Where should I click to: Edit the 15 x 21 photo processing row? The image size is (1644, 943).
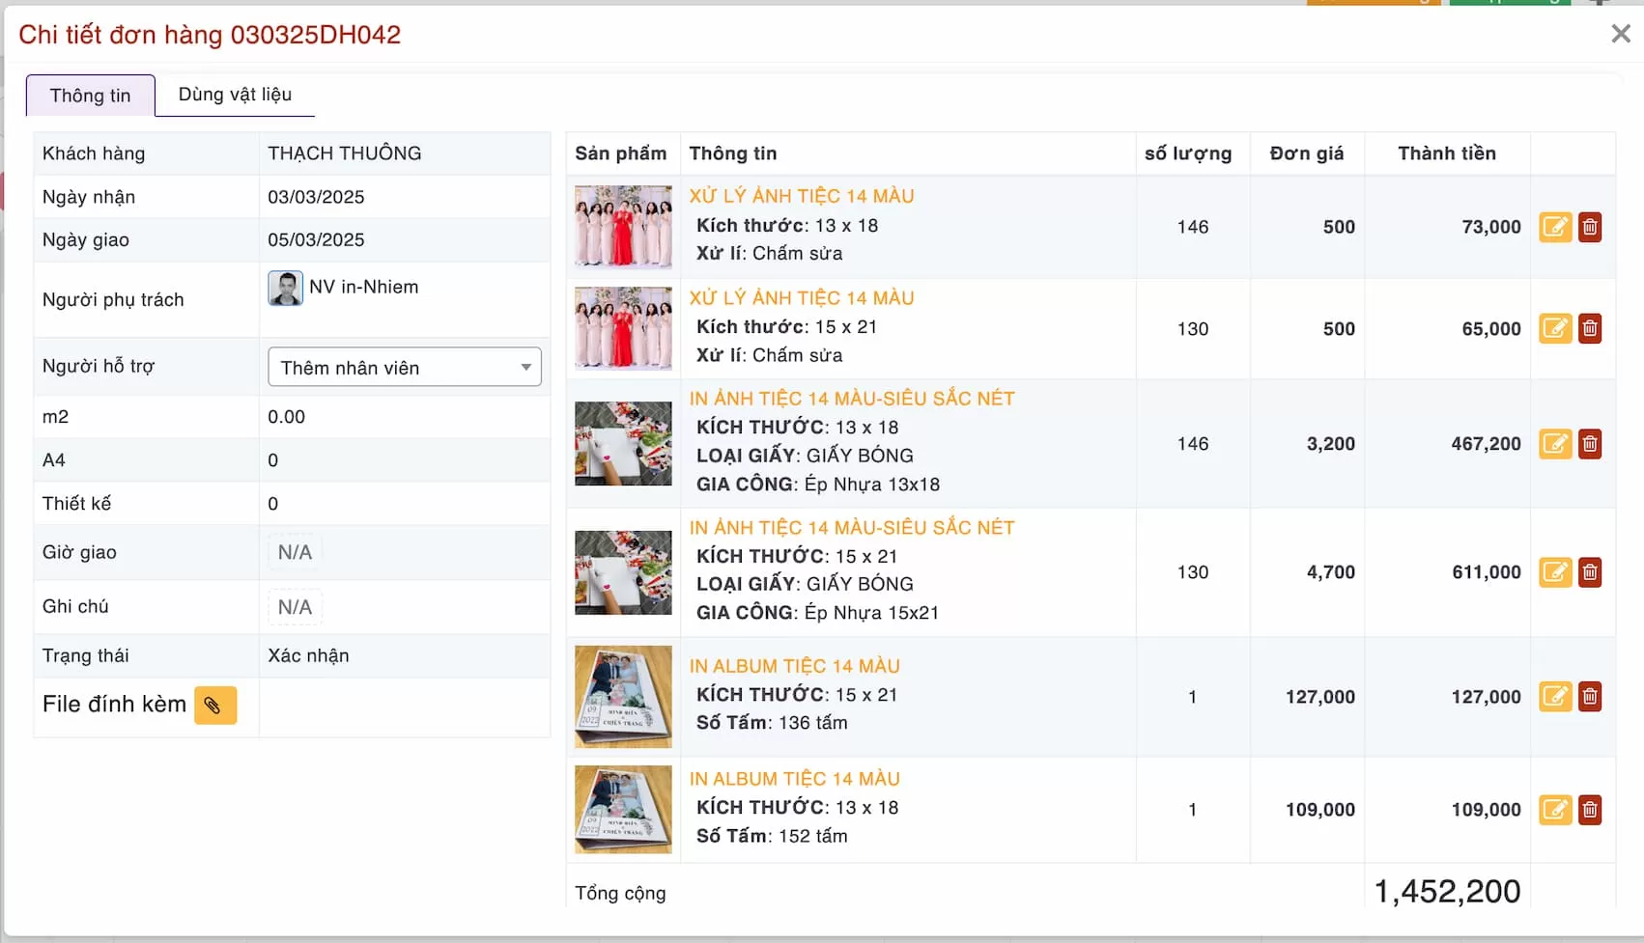click(x=1555, y=329)
